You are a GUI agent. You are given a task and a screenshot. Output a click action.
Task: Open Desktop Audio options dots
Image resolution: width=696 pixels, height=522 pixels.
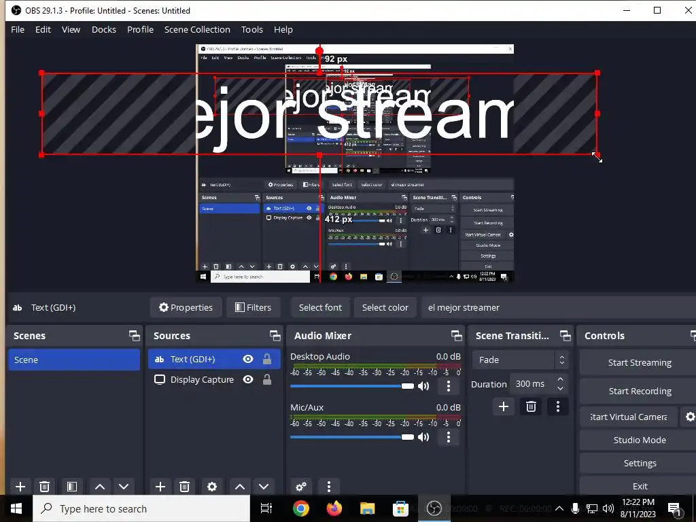click(449, 386)
